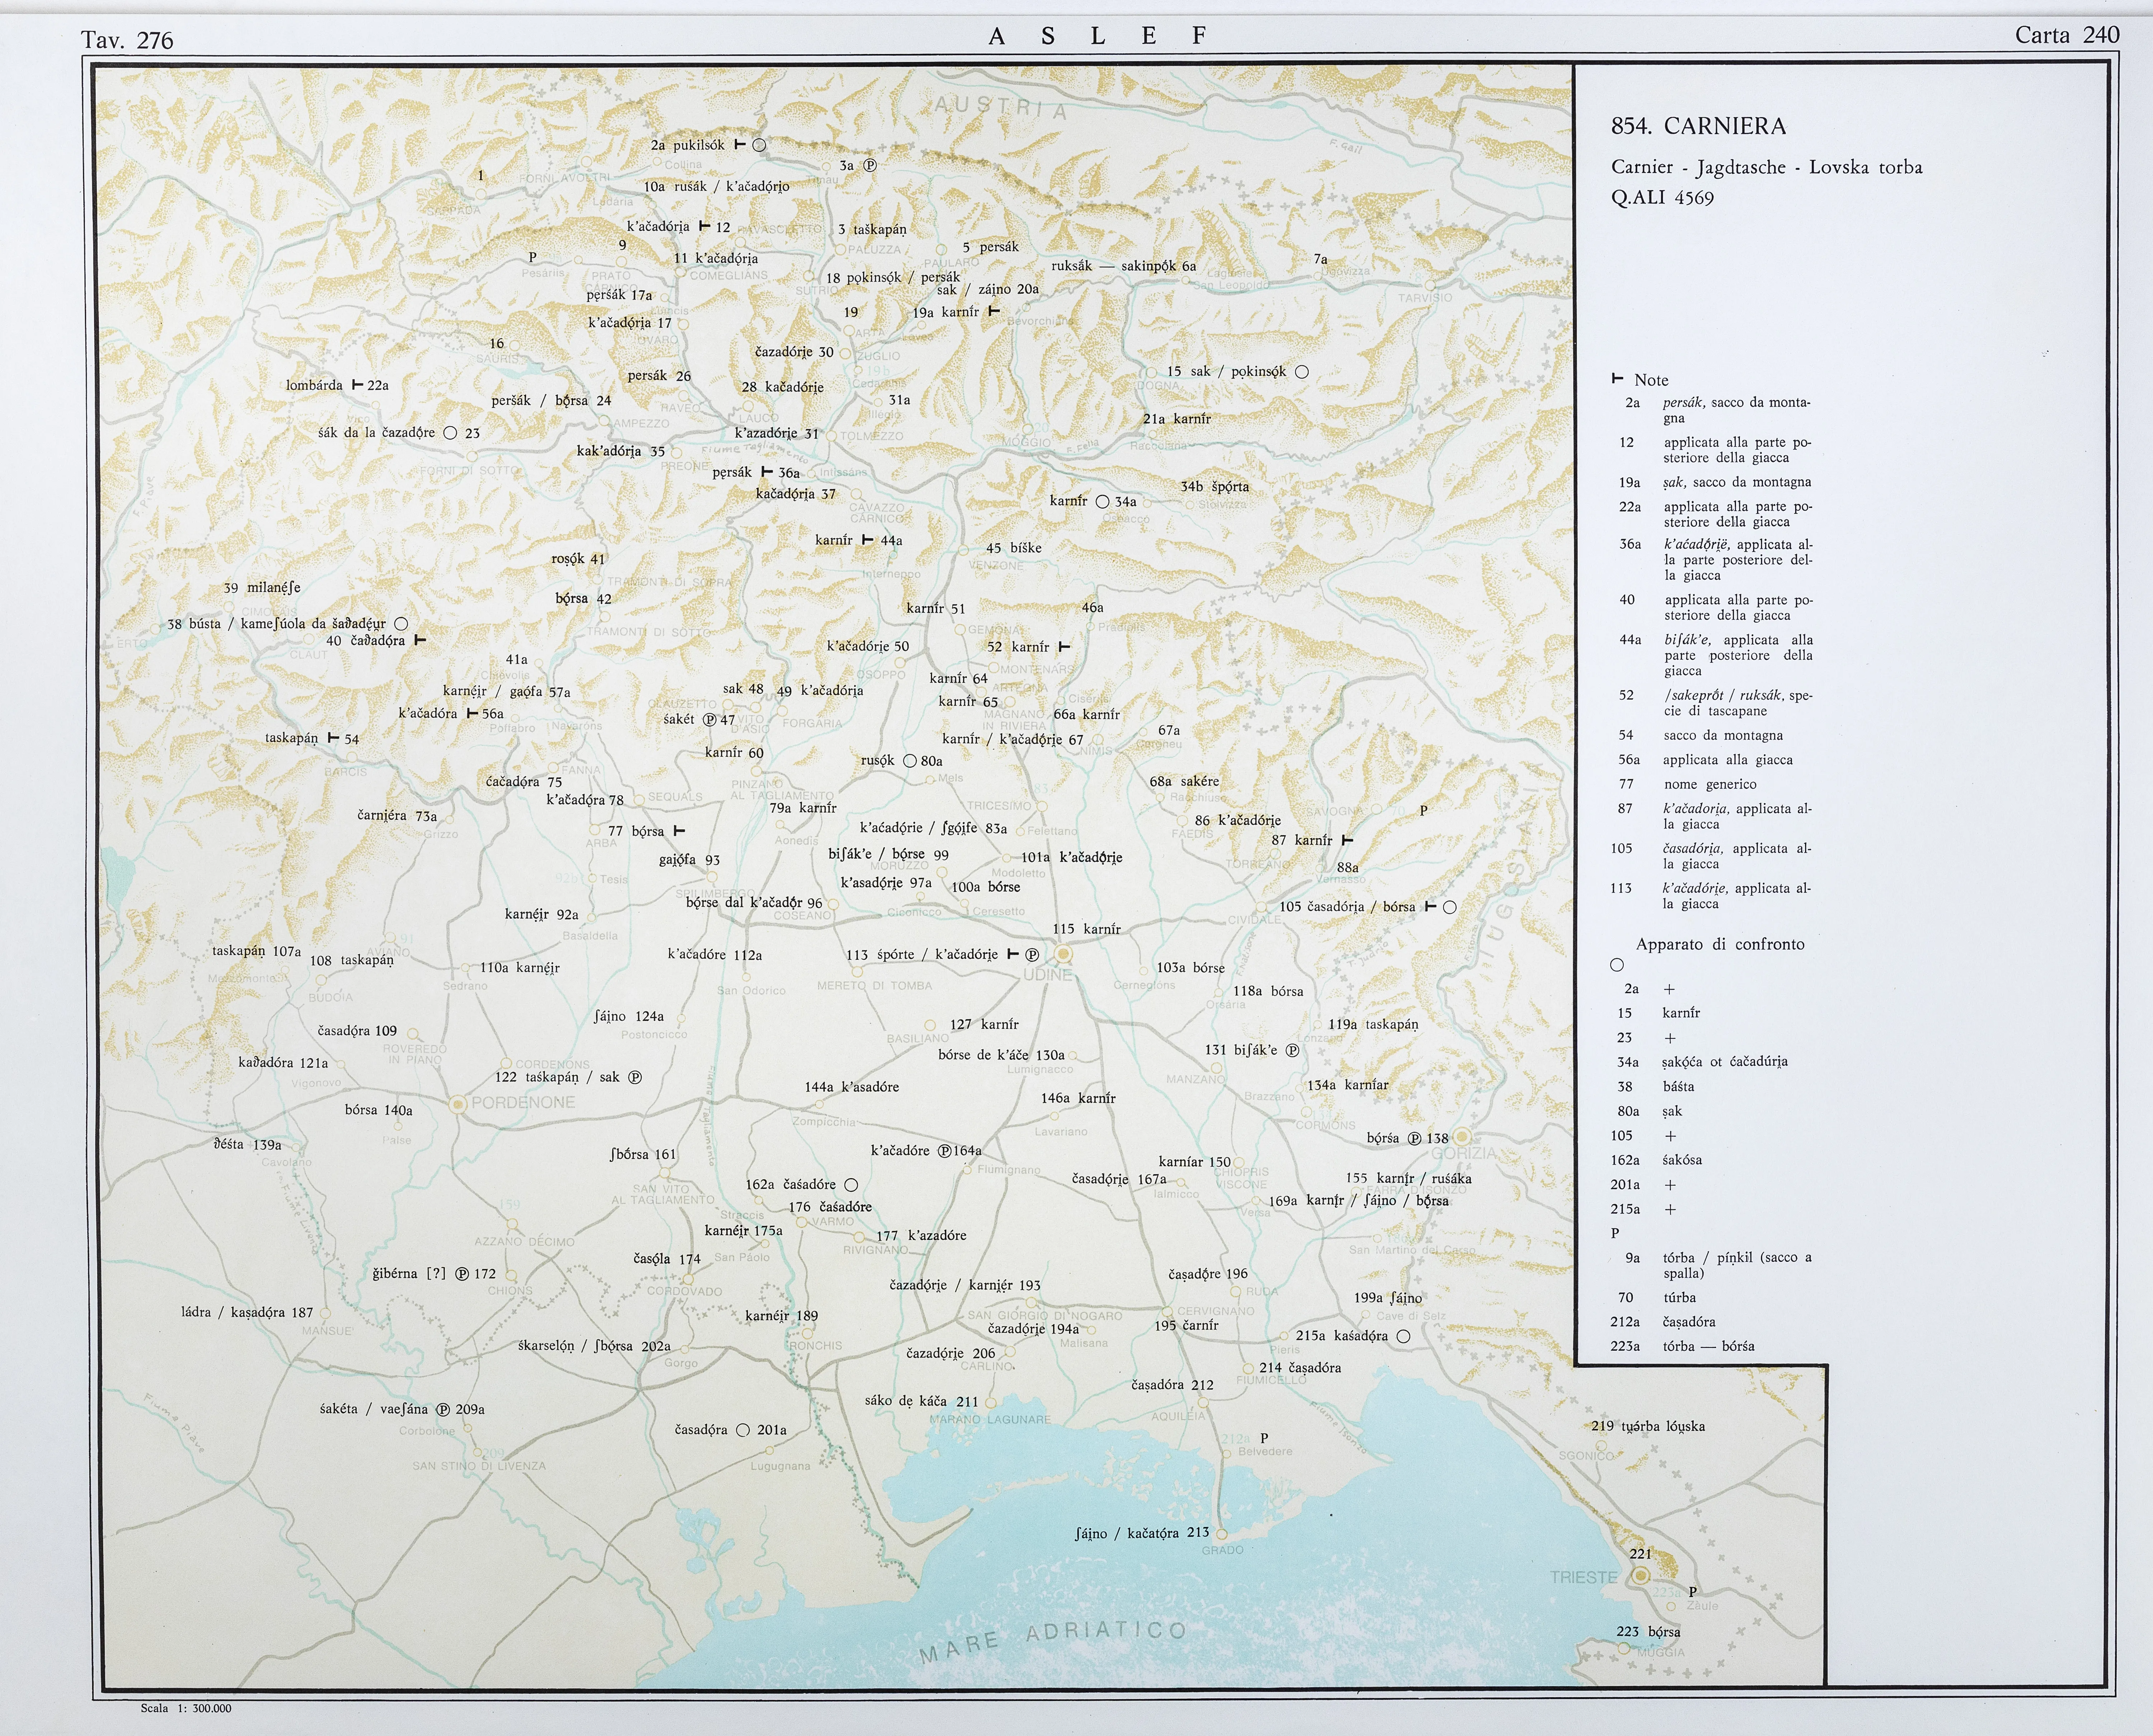
Task: Click the circle symbol after 15 sak / pokinsók
Action: click(1302, 372)
